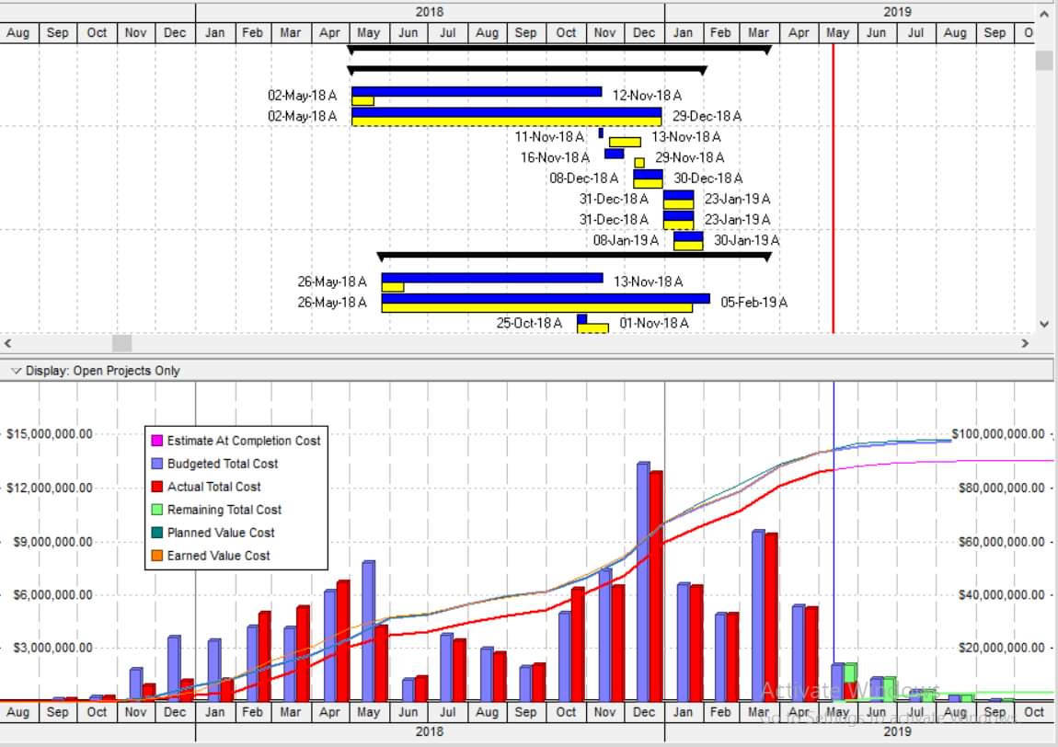
Task: Click the Gantt vertical scrollbar thumb
Action: coord(1044,61)
